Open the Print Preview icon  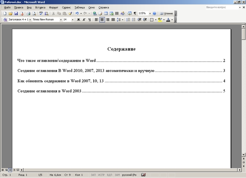coord(33,14)
